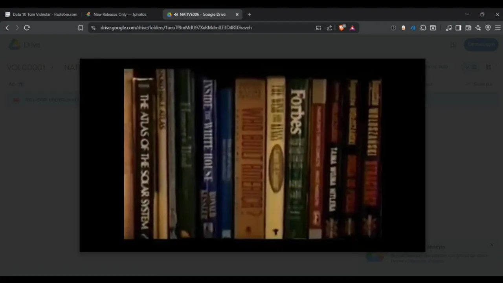Mute the audio icon on Google Drive tab

click(176, 14)
